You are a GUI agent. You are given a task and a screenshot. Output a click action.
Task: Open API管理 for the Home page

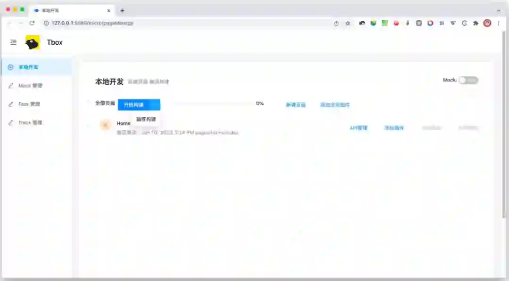click(x=358, y=128)
